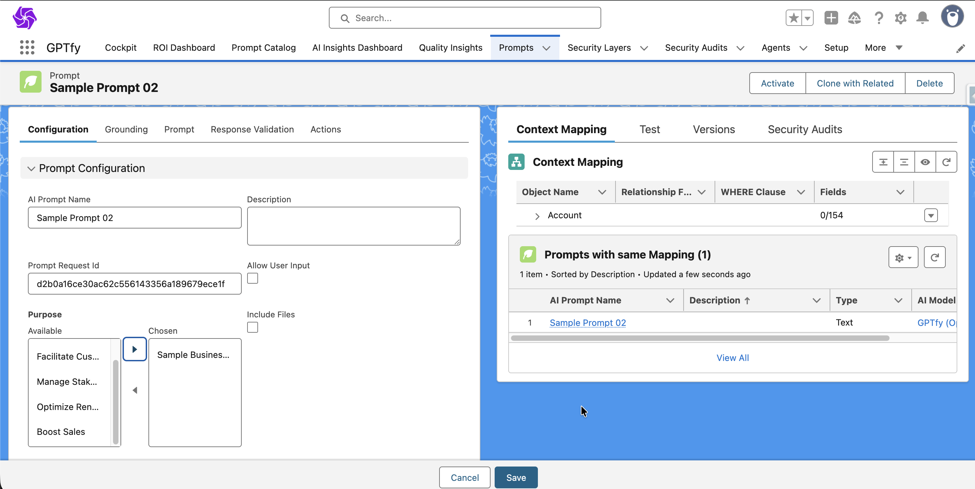
Task: Toggle the eye preview icon in Context Mapping
Action: (925, 162)
